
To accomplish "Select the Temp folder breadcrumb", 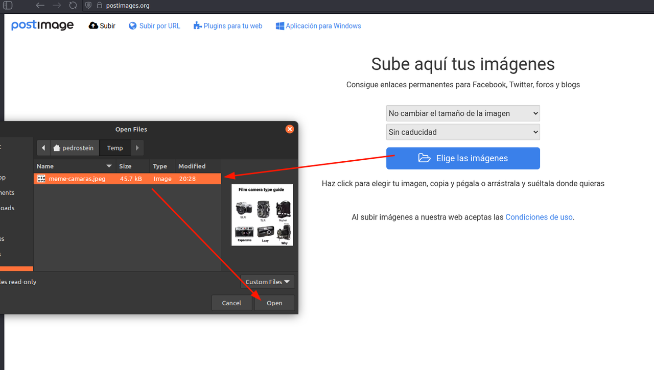I will click(x=114, y=147).
